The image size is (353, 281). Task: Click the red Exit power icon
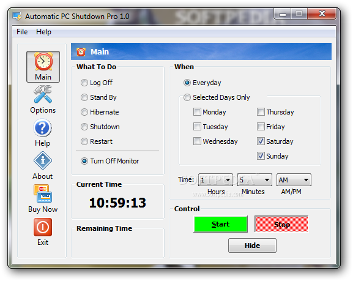43,227
